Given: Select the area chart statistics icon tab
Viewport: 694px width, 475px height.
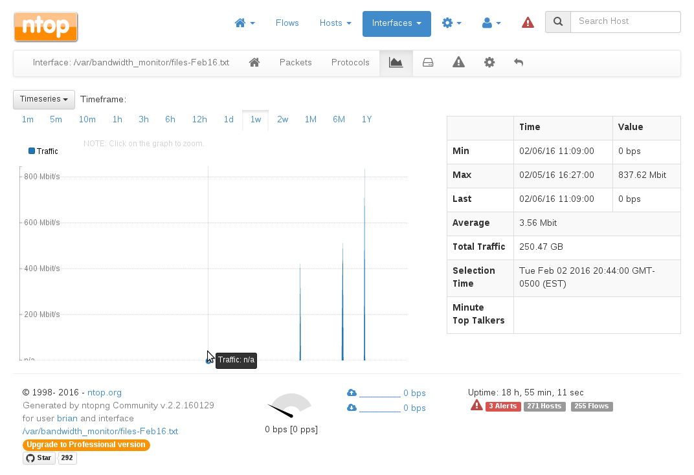Looking at the screenshot, I should point(396,63).
